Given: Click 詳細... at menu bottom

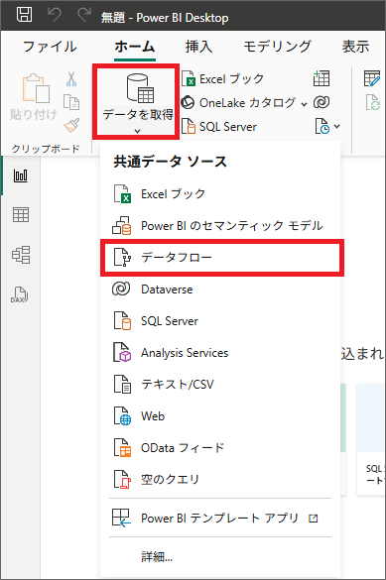Looking at the screenshot, I should pos(157,556).
